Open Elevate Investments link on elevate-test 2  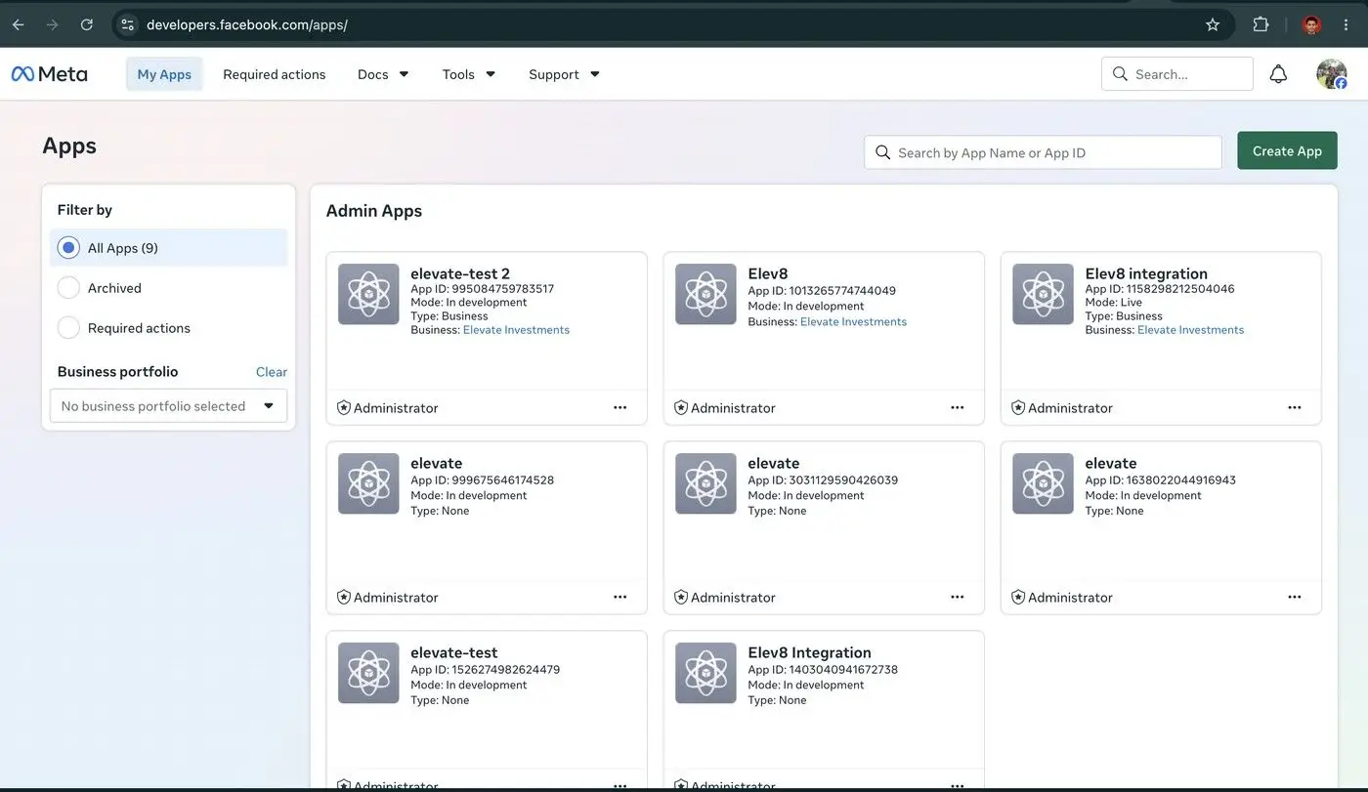pyautogui.click(x=516, y=330)
